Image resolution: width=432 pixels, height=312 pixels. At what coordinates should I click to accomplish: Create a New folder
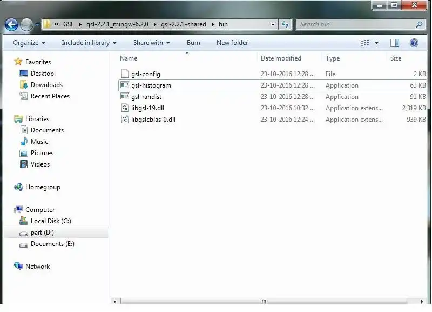click(232, 43)
